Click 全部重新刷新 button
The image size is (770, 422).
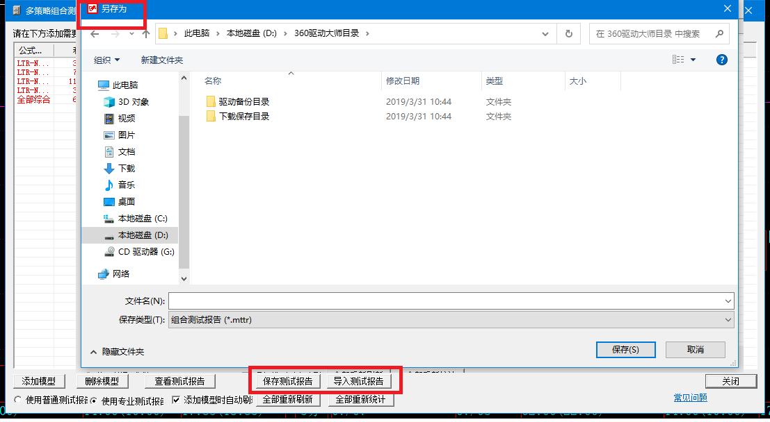point(287,400)
